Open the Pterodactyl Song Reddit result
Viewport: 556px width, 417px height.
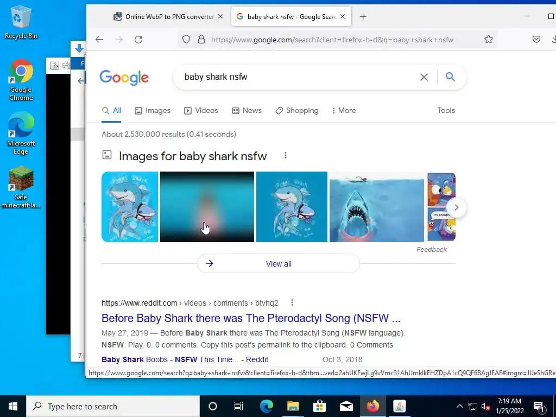(251, 318)
